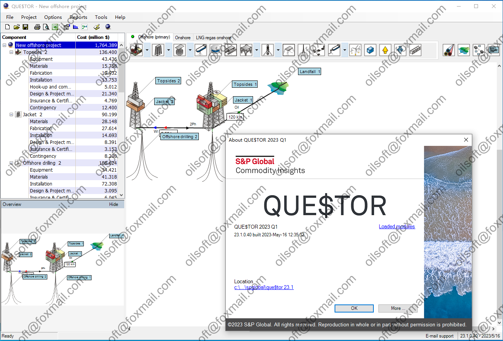Click the 120 km pipeline length label
The image size is (503, 341).
pyautogui.click(x=235, y=117)
